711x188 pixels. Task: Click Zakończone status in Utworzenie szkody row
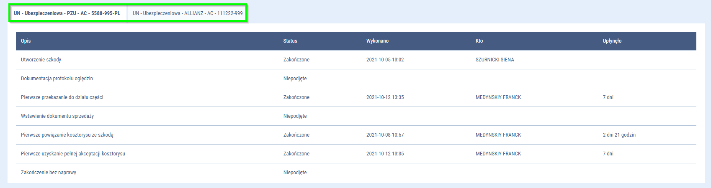[296, 60]
